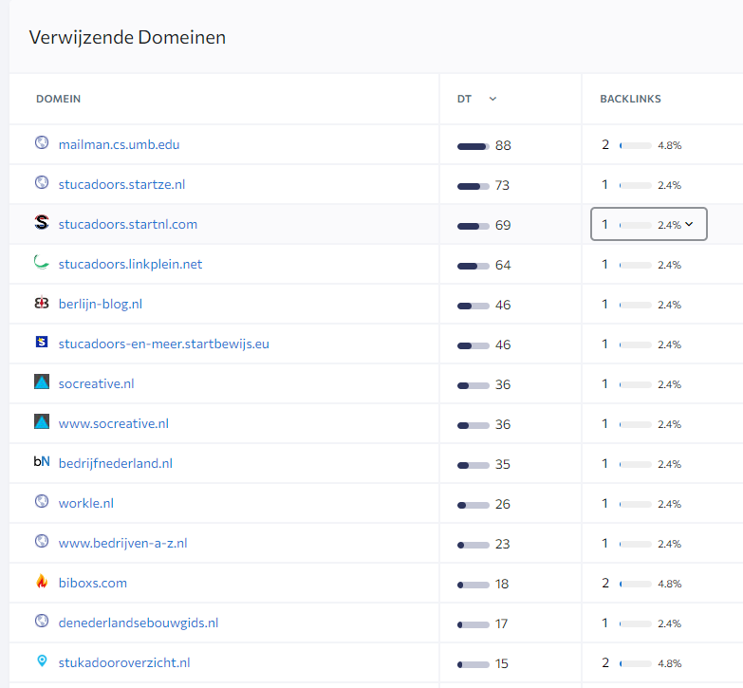Click the DT bar showing 88

coord(473,146)
